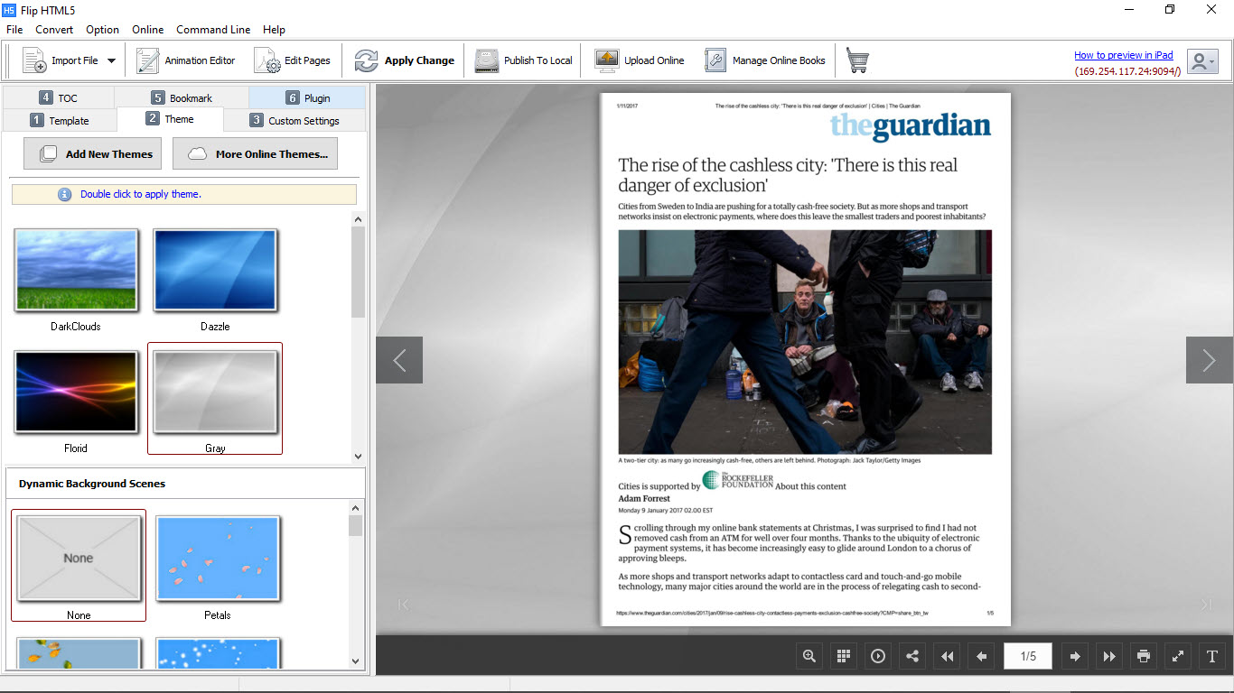Select the DarkClouds theme thumbnail

(x=76, y=271)
